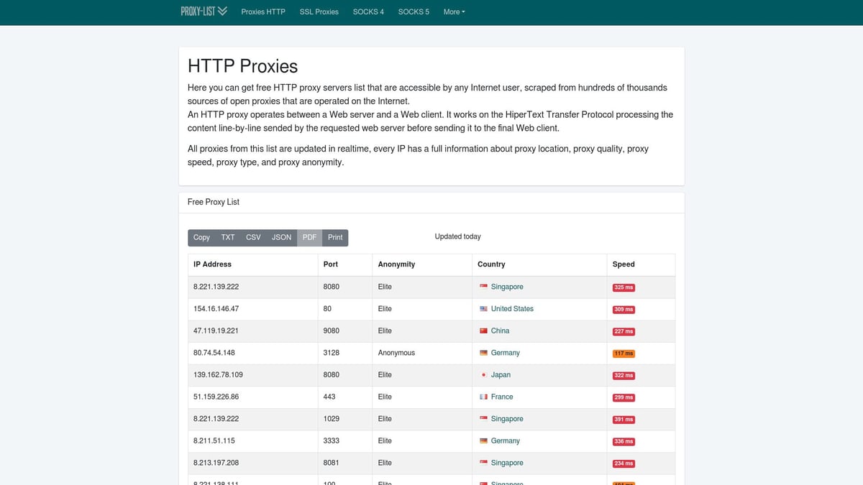This screenshot has height=485, width=863.
Task: Select the orange 117 ms speed badge
Action: (624, 354)
